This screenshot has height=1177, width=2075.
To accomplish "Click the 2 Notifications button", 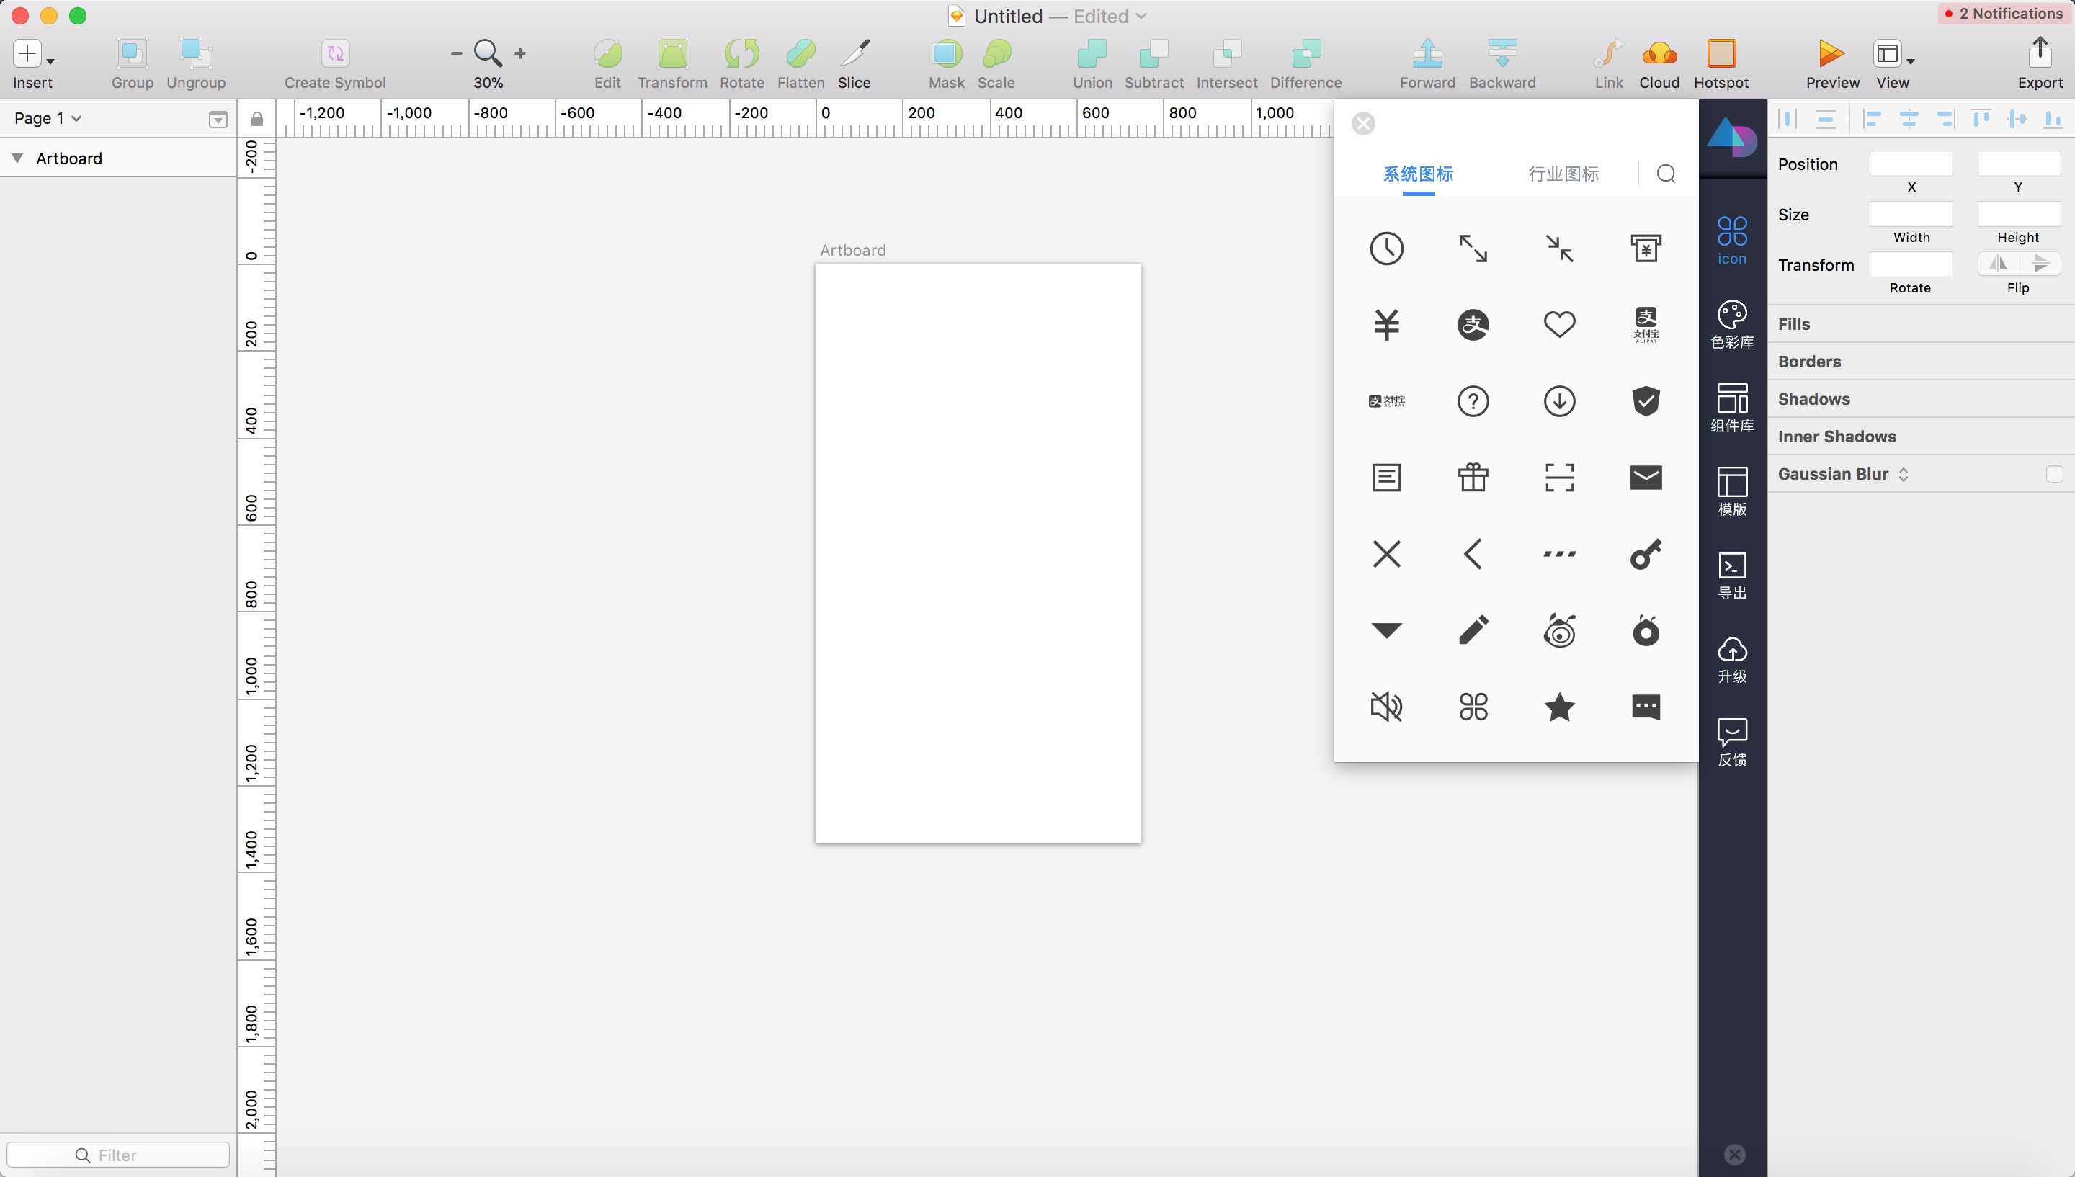I will 2003,13.
